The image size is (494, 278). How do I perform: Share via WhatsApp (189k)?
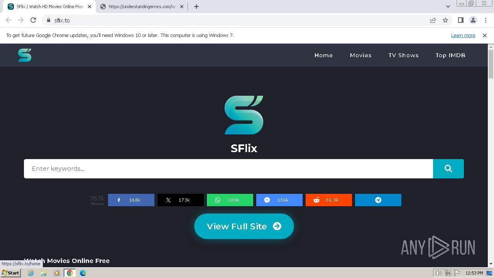point(230,200)
